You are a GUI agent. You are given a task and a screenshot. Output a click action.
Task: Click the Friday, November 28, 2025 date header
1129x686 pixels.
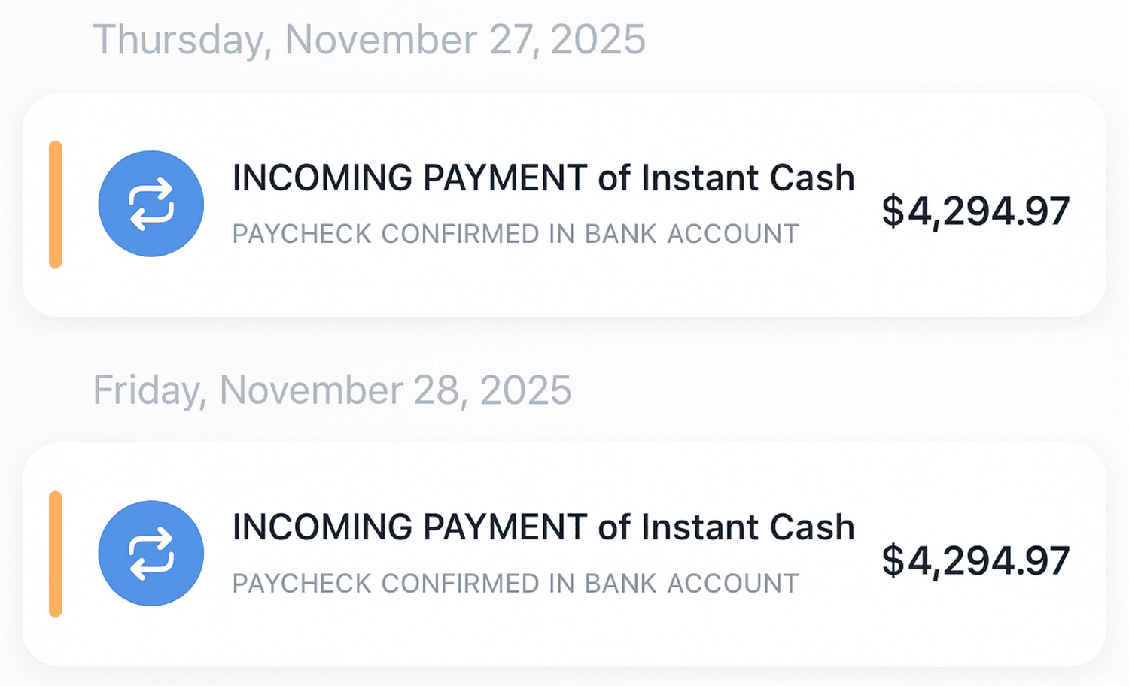[331, 390]
